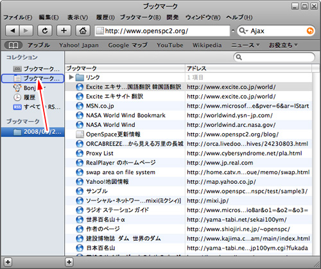Click the bookmark list vertical scrollbar

pyautogui.click(x=316, y=164)
